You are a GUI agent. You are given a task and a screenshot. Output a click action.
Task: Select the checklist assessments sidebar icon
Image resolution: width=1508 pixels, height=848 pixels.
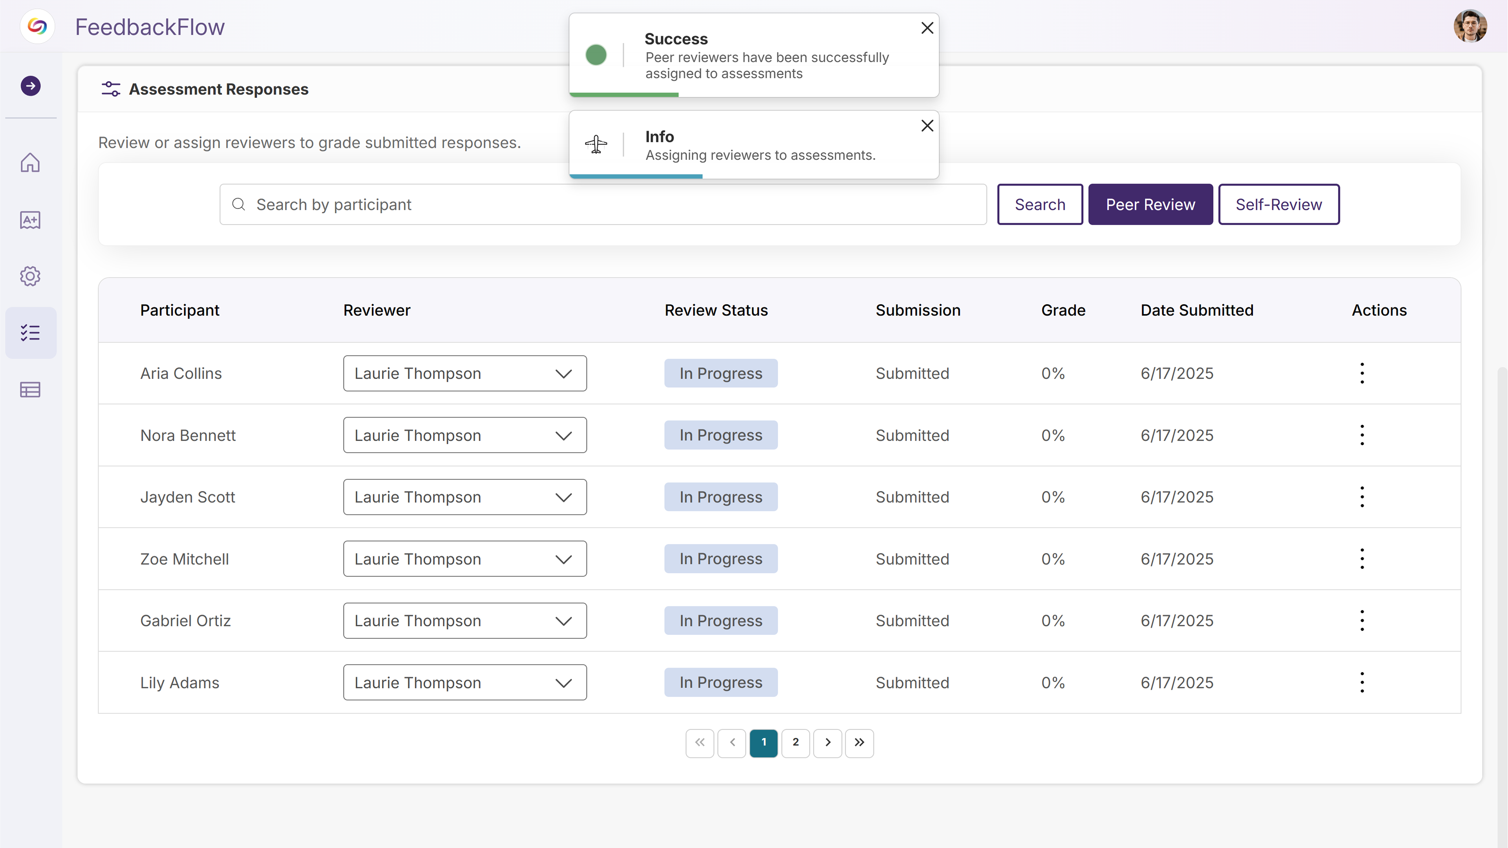tap(31, 333)
